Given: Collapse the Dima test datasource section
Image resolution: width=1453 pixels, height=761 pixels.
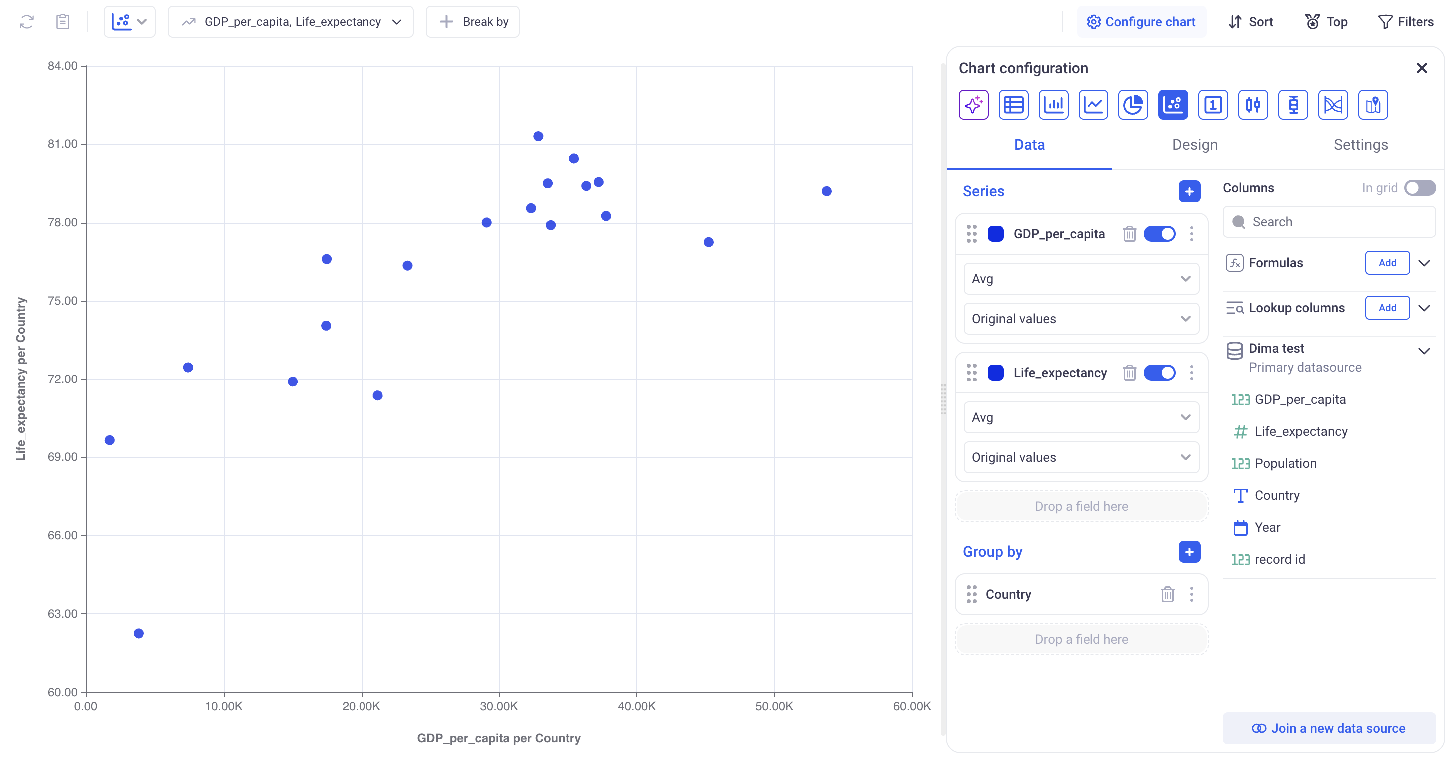Looking at the screenshot, I should 1424,351.
